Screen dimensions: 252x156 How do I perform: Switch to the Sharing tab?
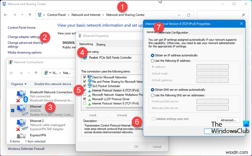pyautogui.click(x=101, y=45)
